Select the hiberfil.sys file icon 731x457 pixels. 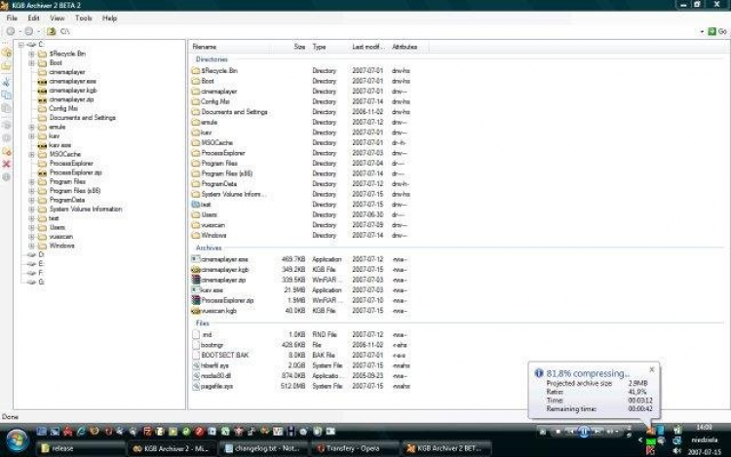196,365
